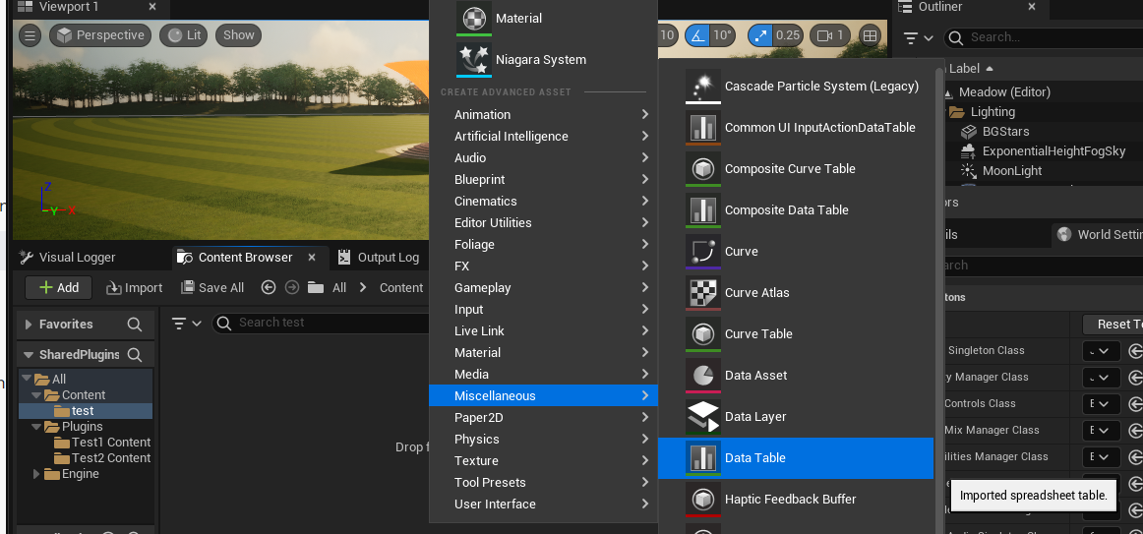Click the Add button

tap(58, 288)
